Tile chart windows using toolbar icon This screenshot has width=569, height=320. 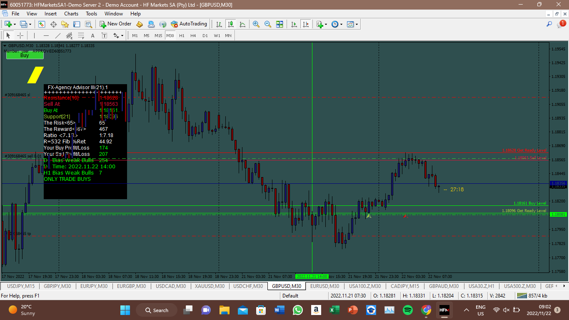click(280, 24)
